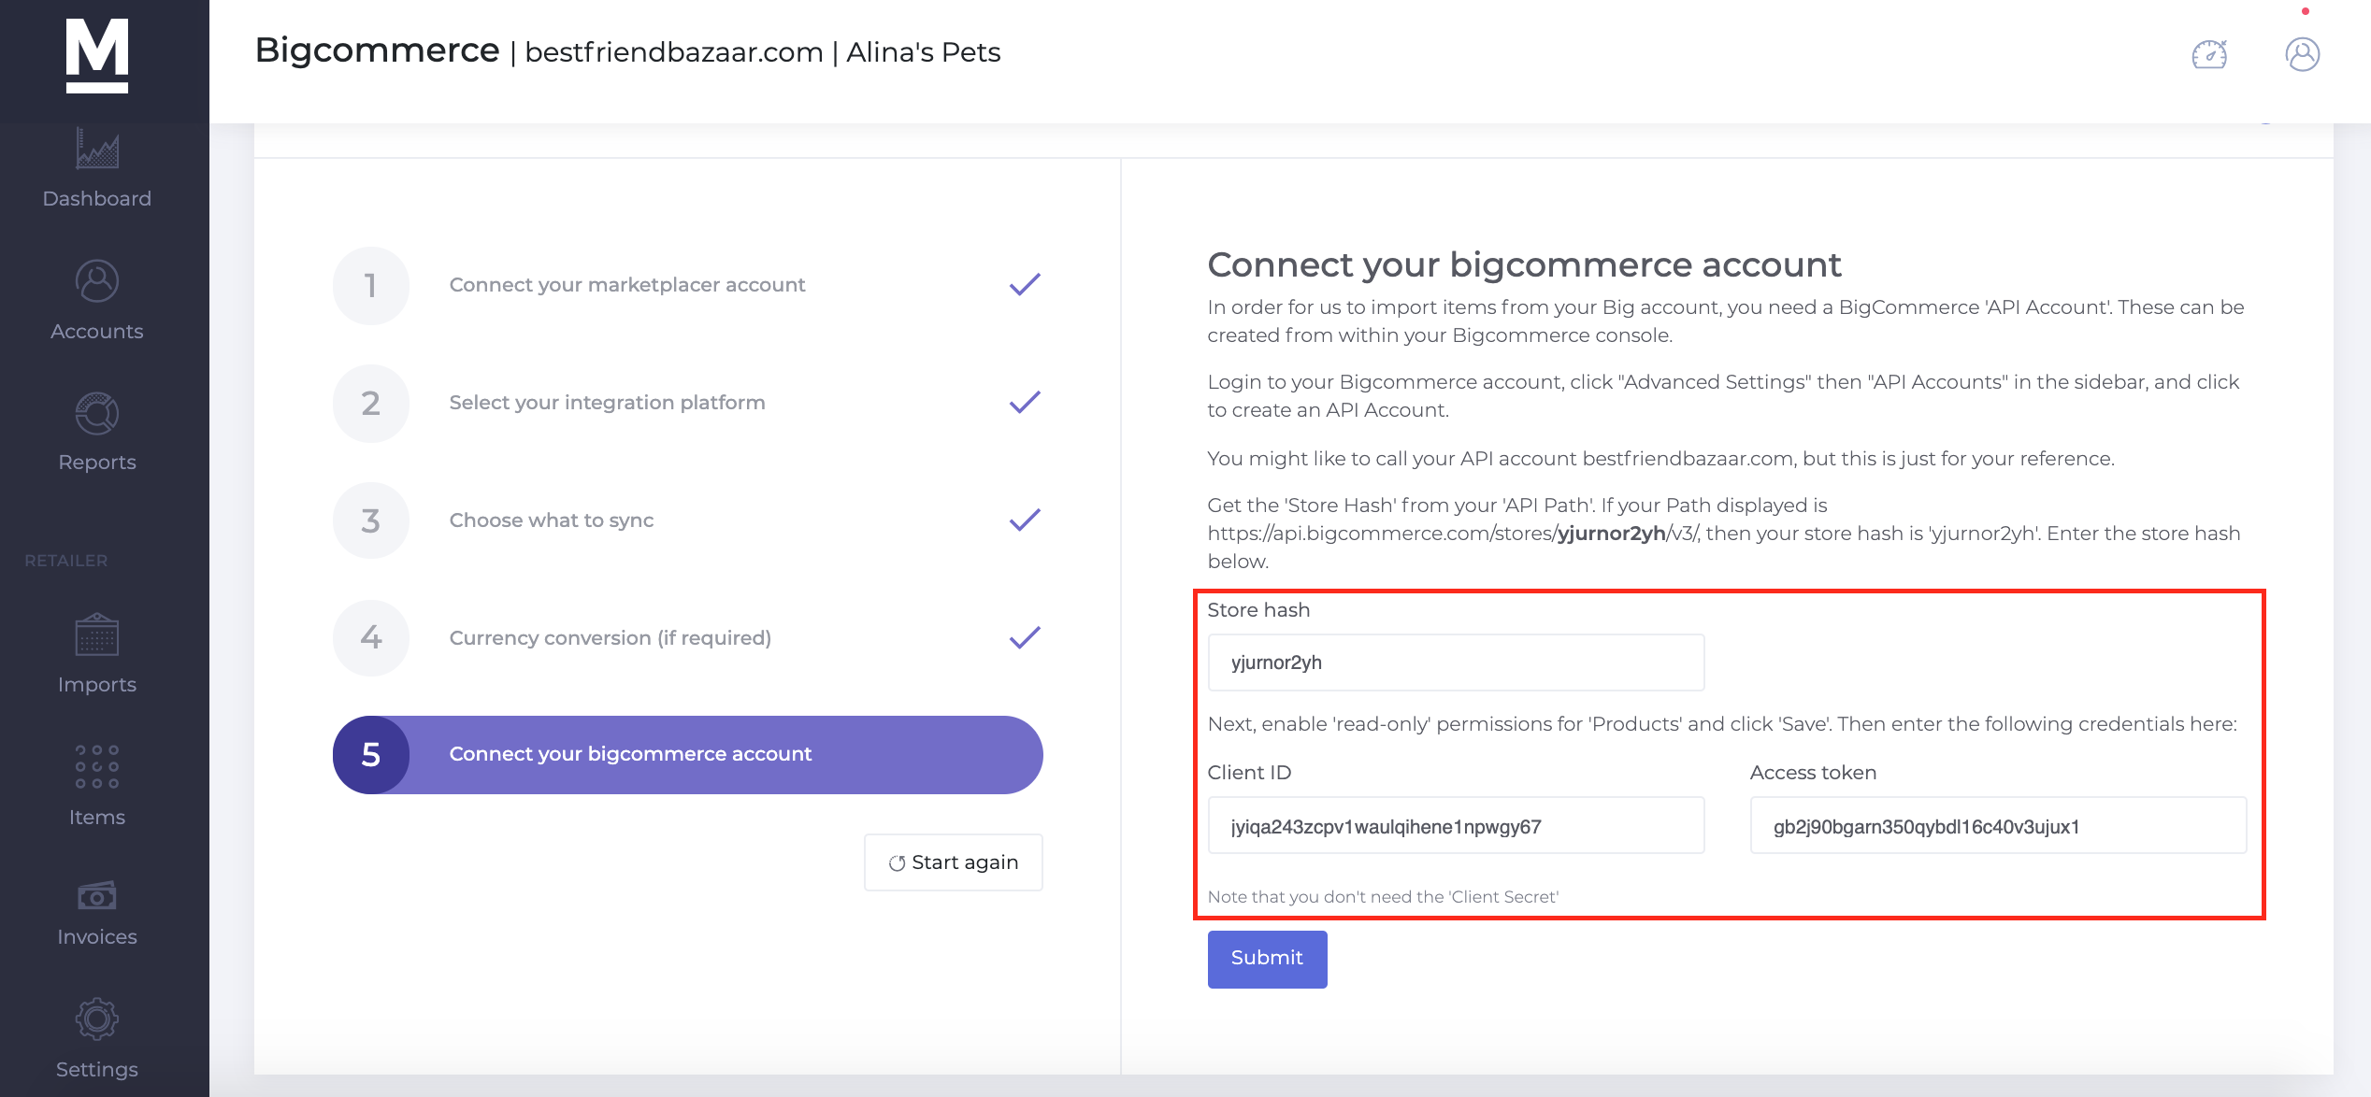Open the user profile icon
This screenshot has height=1097, width=2371.
click(x=2303, y=54)
